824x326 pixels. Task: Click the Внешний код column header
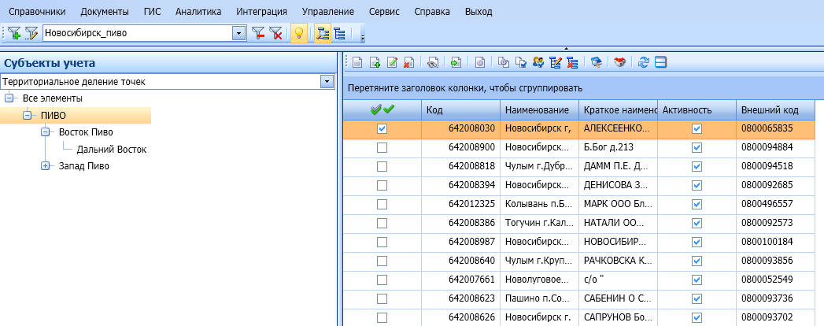775,109
